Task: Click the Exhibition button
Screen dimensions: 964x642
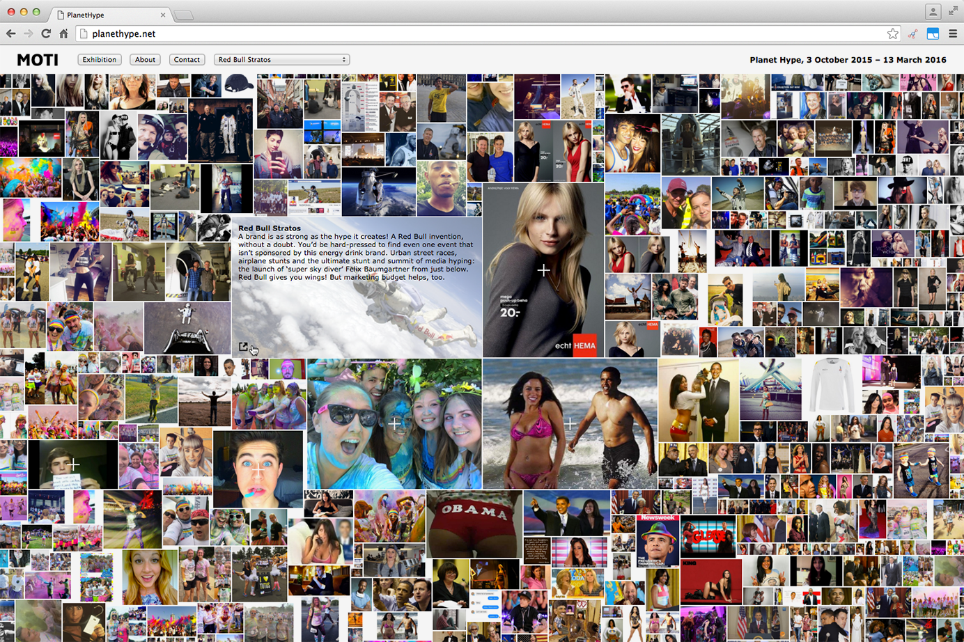Action: point(100,60)
